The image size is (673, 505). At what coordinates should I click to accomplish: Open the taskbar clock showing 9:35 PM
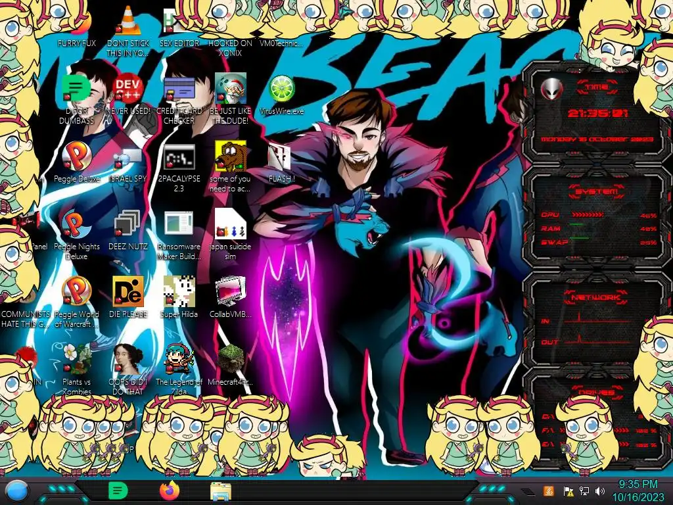tap(638, 491)
